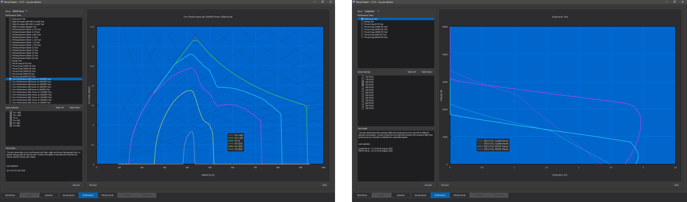Switch to Aerodynamics tab in left window
The image size is (687, 202).
68,195
